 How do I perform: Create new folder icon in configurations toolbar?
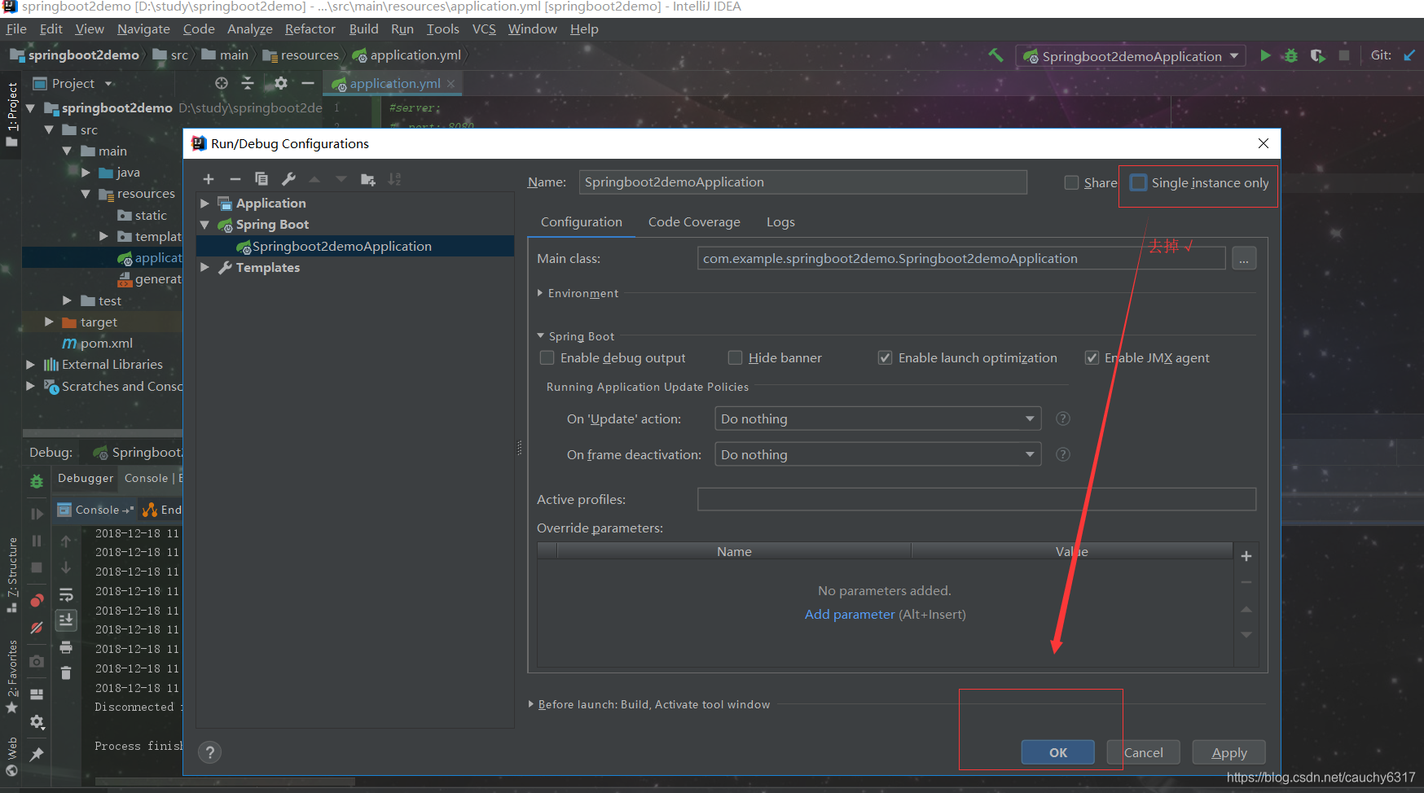click(368, 179)
